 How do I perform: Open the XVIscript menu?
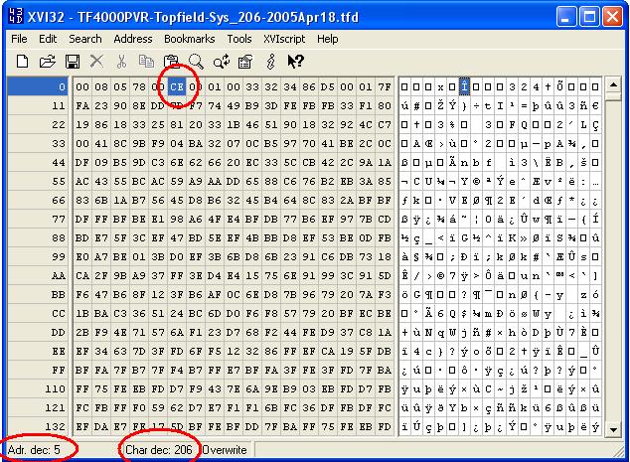[x=284, y=39]
